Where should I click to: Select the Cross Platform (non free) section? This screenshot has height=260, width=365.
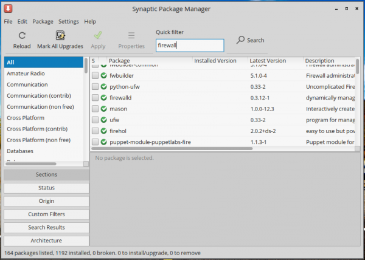tap(44, 140)
